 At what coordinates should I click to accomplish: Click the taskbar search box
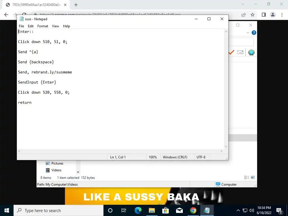[58, 210]
